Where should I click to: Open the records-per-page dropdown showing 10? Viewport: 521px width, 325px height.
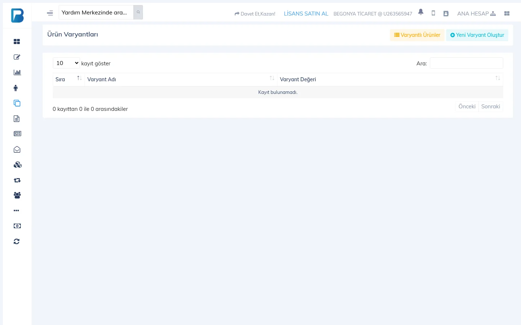tap(66, 63)
